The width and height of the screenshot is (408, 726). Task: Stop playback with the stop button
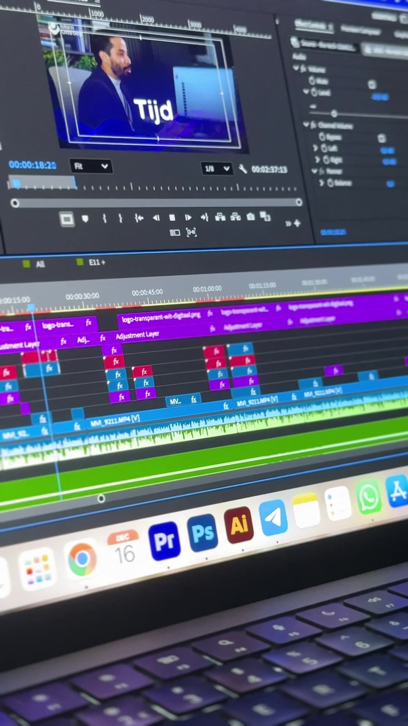(x=172, y=218)
